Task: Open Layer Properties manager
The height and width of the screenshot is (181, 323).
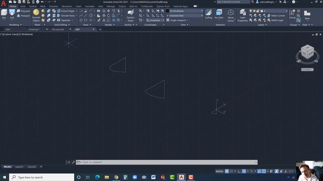Action: 242,16
